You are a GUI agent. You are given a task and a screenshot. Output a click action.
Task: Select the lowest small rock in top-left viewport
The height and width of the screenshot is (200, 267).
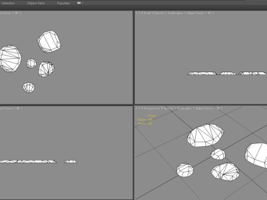tap(28, 87)
